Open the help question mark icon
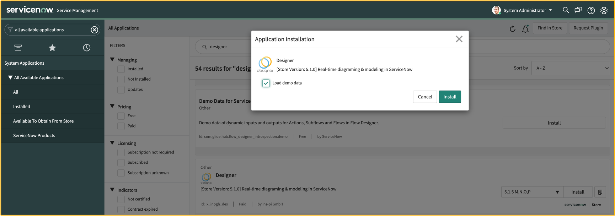The image size is (615, 216). point(591,10)
